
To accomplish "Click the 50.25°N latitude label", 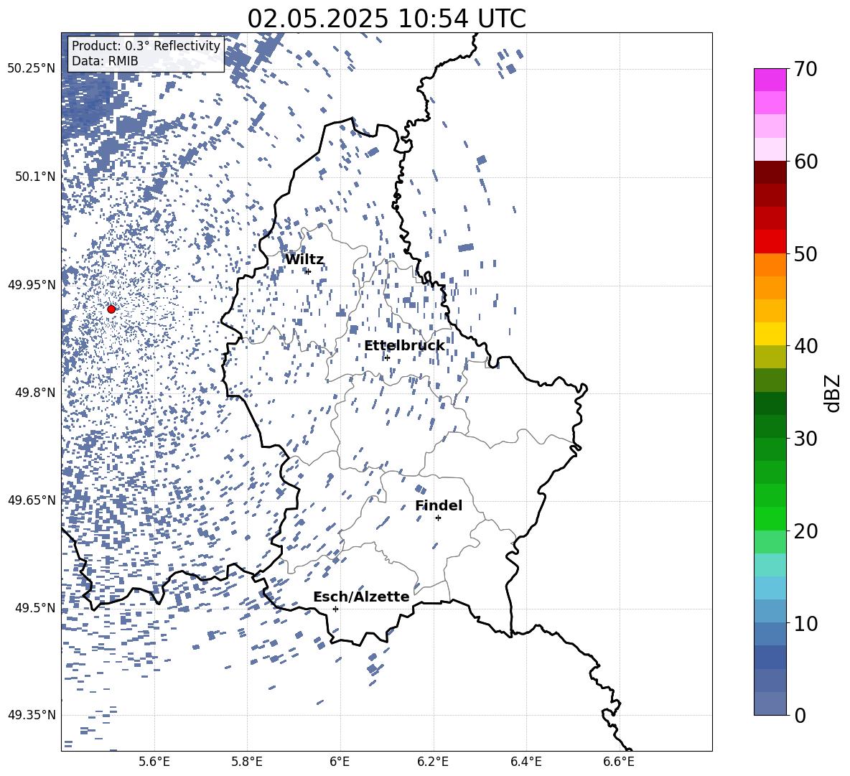I will point(32,69).
